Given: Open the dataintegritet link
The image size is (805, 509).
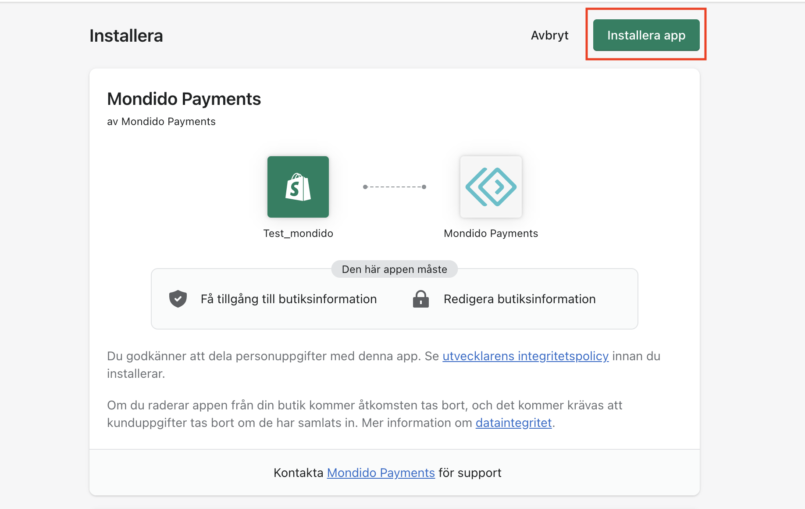Looking at the screenshot, I should click(x=513, y=423).
